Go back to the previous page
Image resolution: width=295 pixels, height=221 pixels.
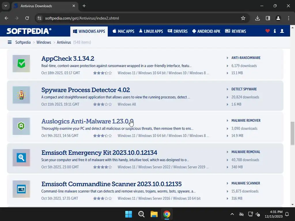6,18
